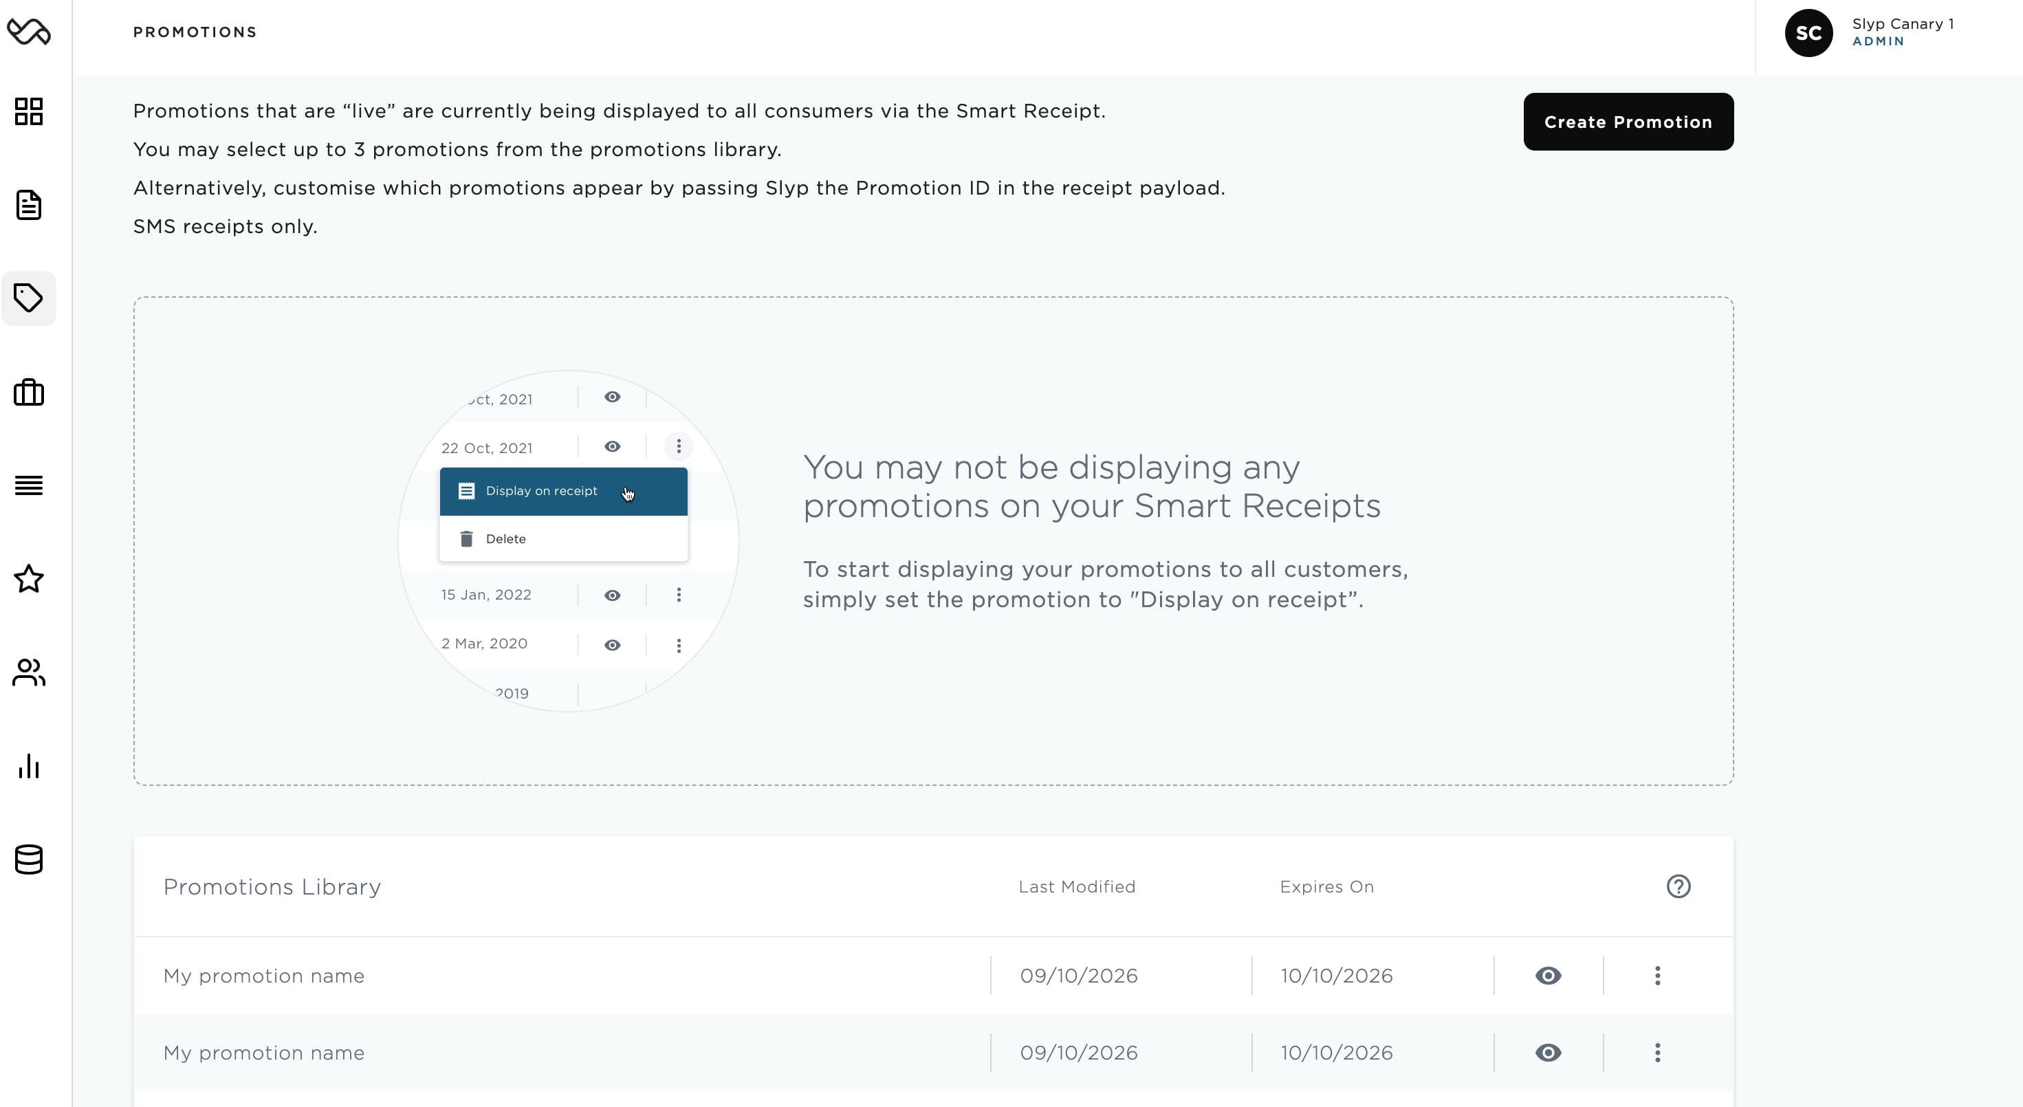
Task: Click the SMS receipts only text
Action: 225,226
